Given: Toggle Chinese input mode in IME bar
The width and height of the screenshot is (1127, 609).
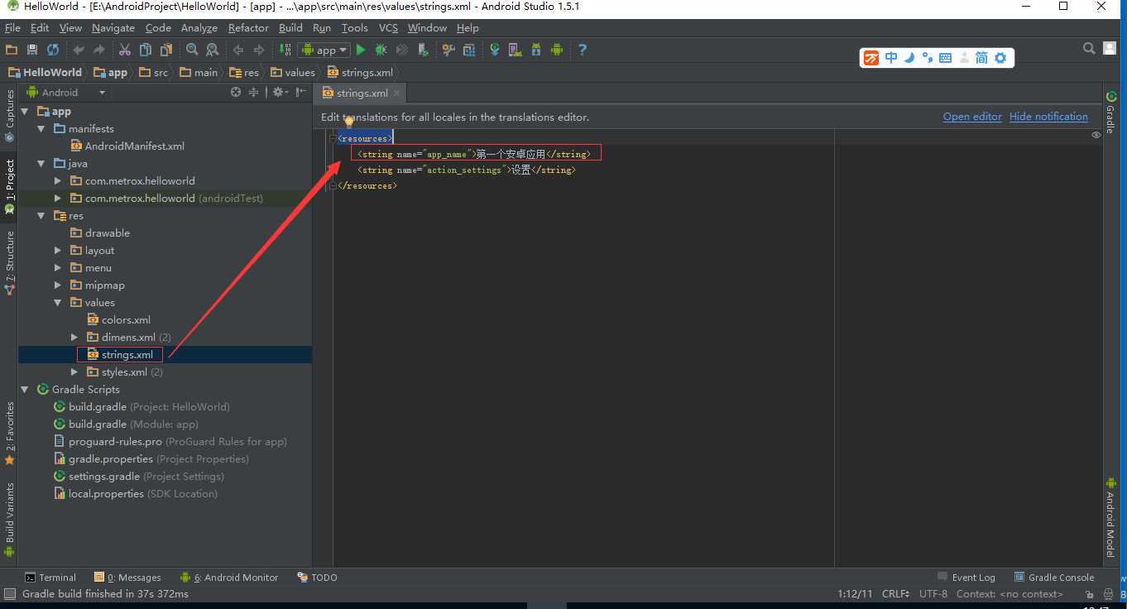Looking at the screenshot, I should [891, 58].
